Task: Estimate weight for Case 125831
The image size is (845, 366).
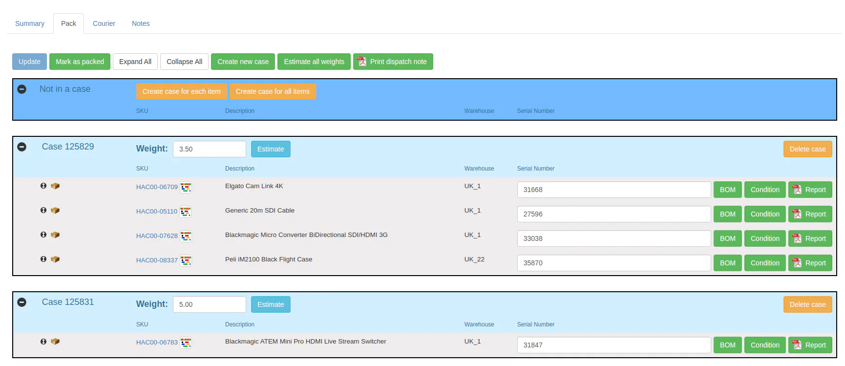Action: (271, 304)
